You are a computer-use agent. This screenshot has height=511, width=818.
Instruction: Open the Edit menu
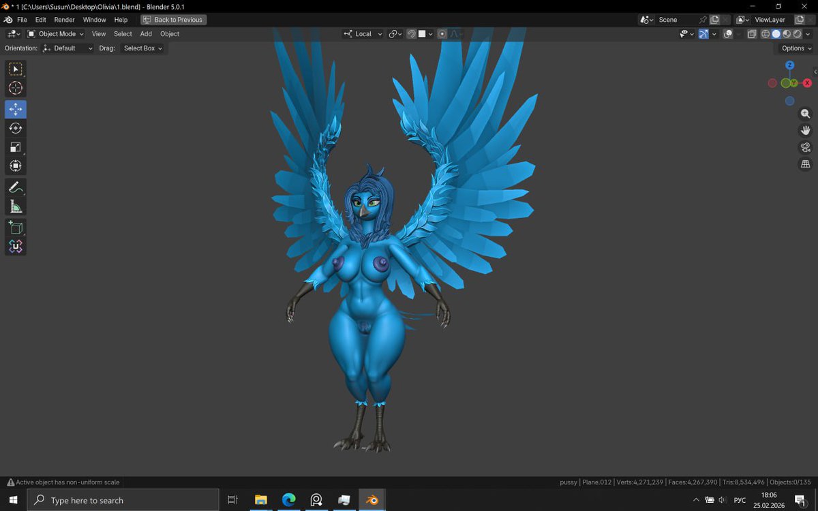click(41, 20)
